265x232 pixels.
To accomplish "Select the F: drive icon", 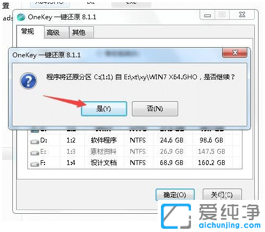I will point(35,164).
